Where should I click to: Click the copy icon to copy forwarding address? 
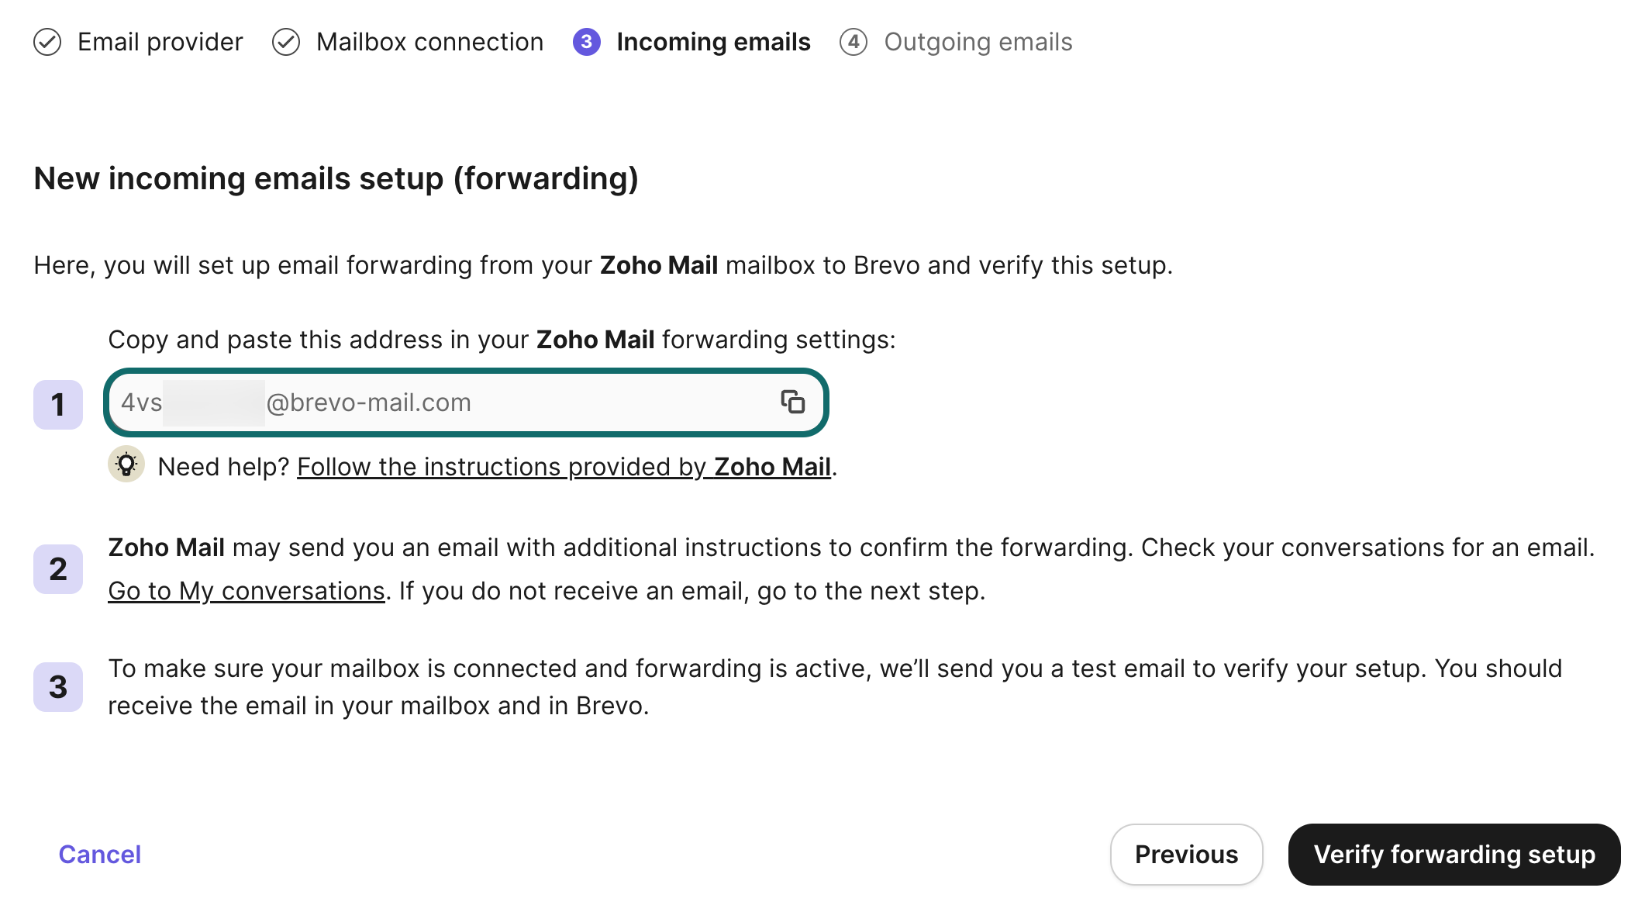coord(793,402)
